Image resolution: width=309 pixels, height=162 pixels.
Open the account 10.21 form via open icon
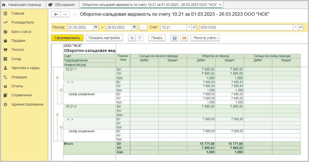[194, 27]
